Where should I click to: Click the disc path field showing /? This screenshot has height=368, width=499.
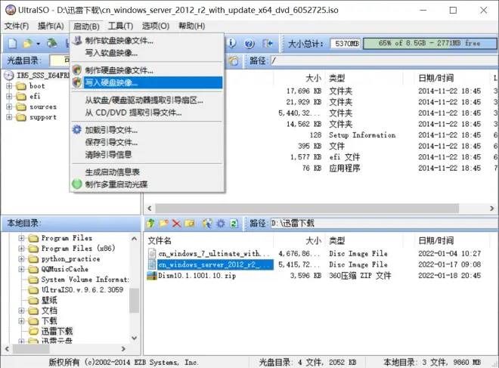click(383, 60)
